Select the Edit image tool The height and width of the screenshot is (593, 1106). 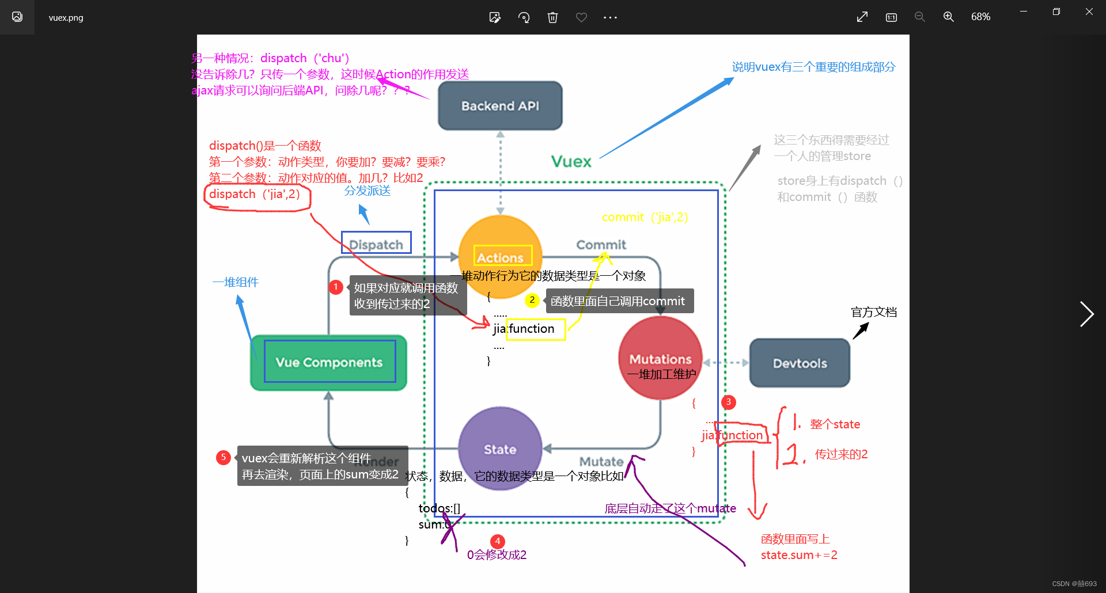(x=494, y=17)
